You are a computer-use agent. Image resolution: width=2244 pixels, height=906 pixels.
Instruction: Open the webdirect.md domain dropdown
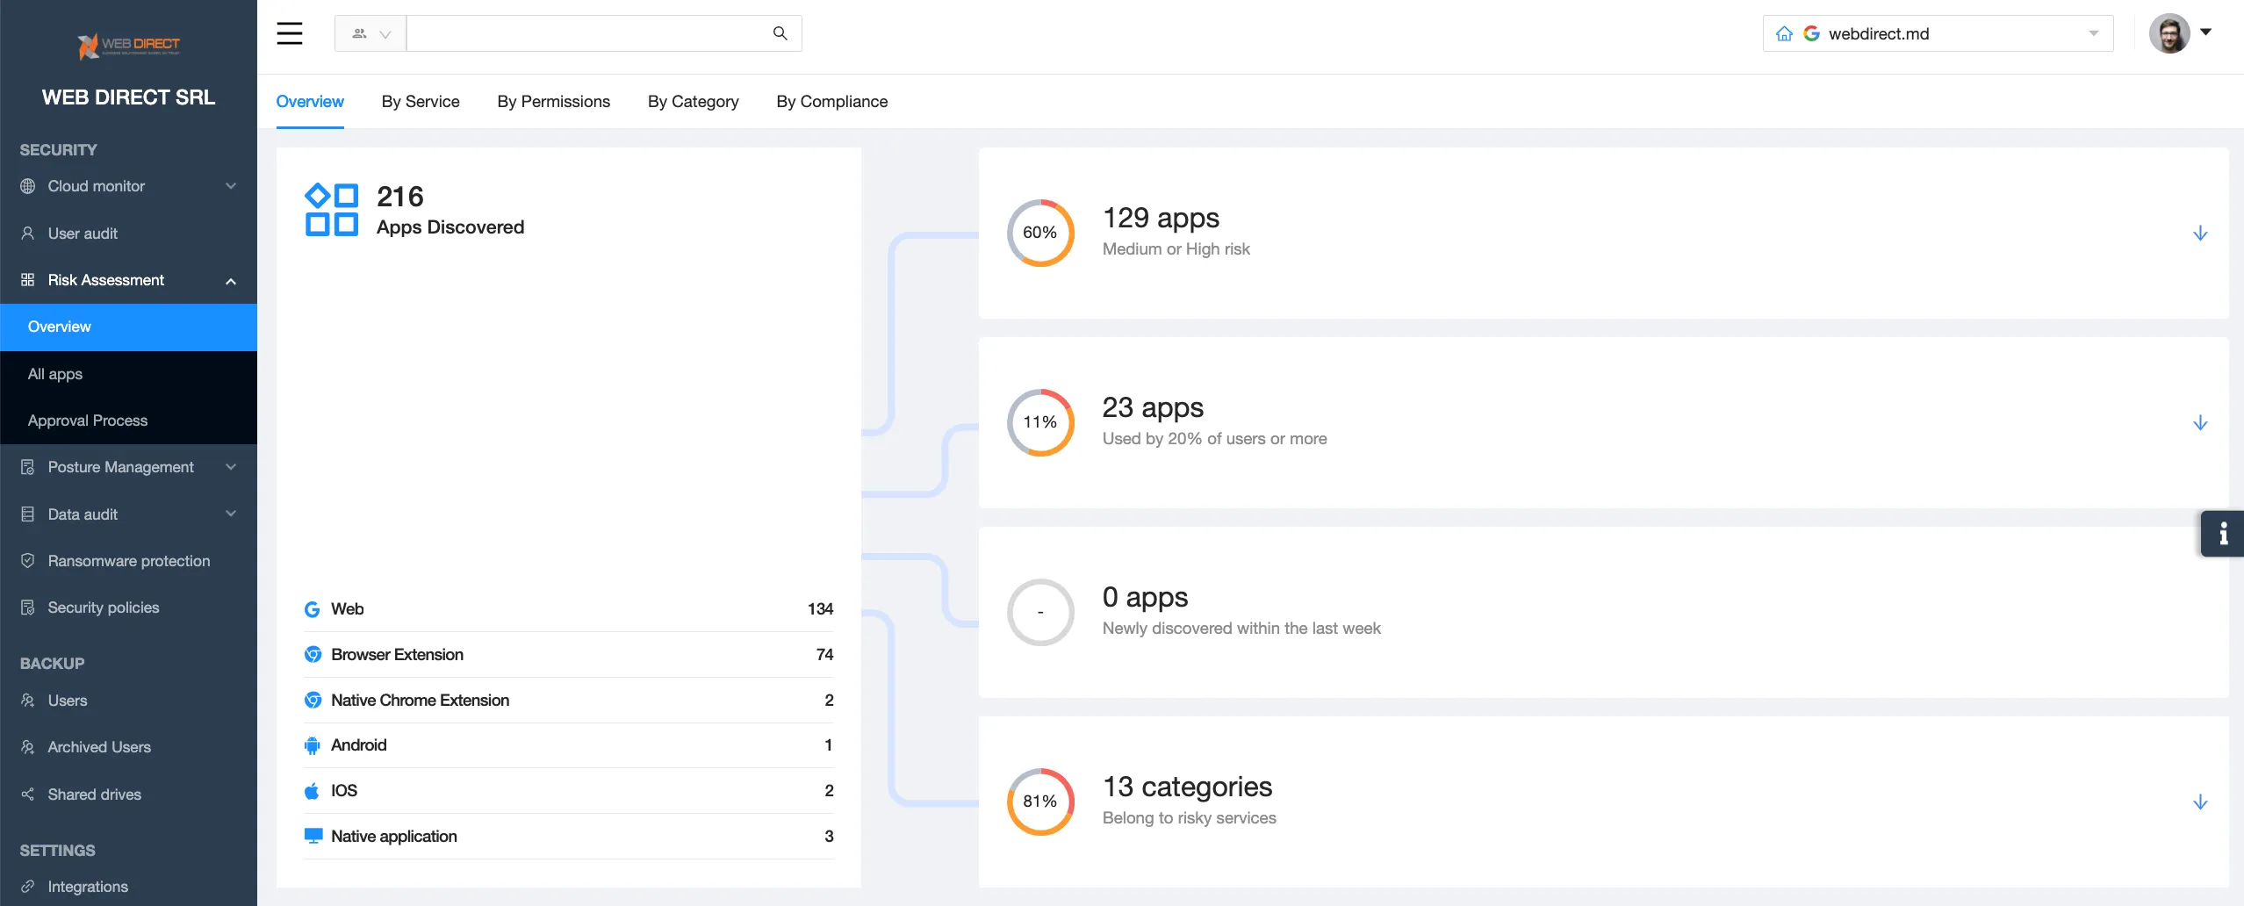[x=2092, y=32]
